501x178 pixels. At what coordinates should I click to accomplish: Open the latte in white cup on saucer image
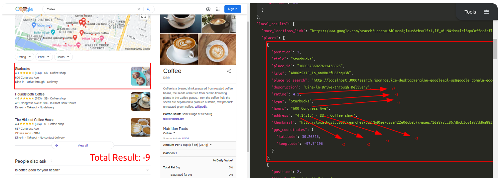click(179, 49)
